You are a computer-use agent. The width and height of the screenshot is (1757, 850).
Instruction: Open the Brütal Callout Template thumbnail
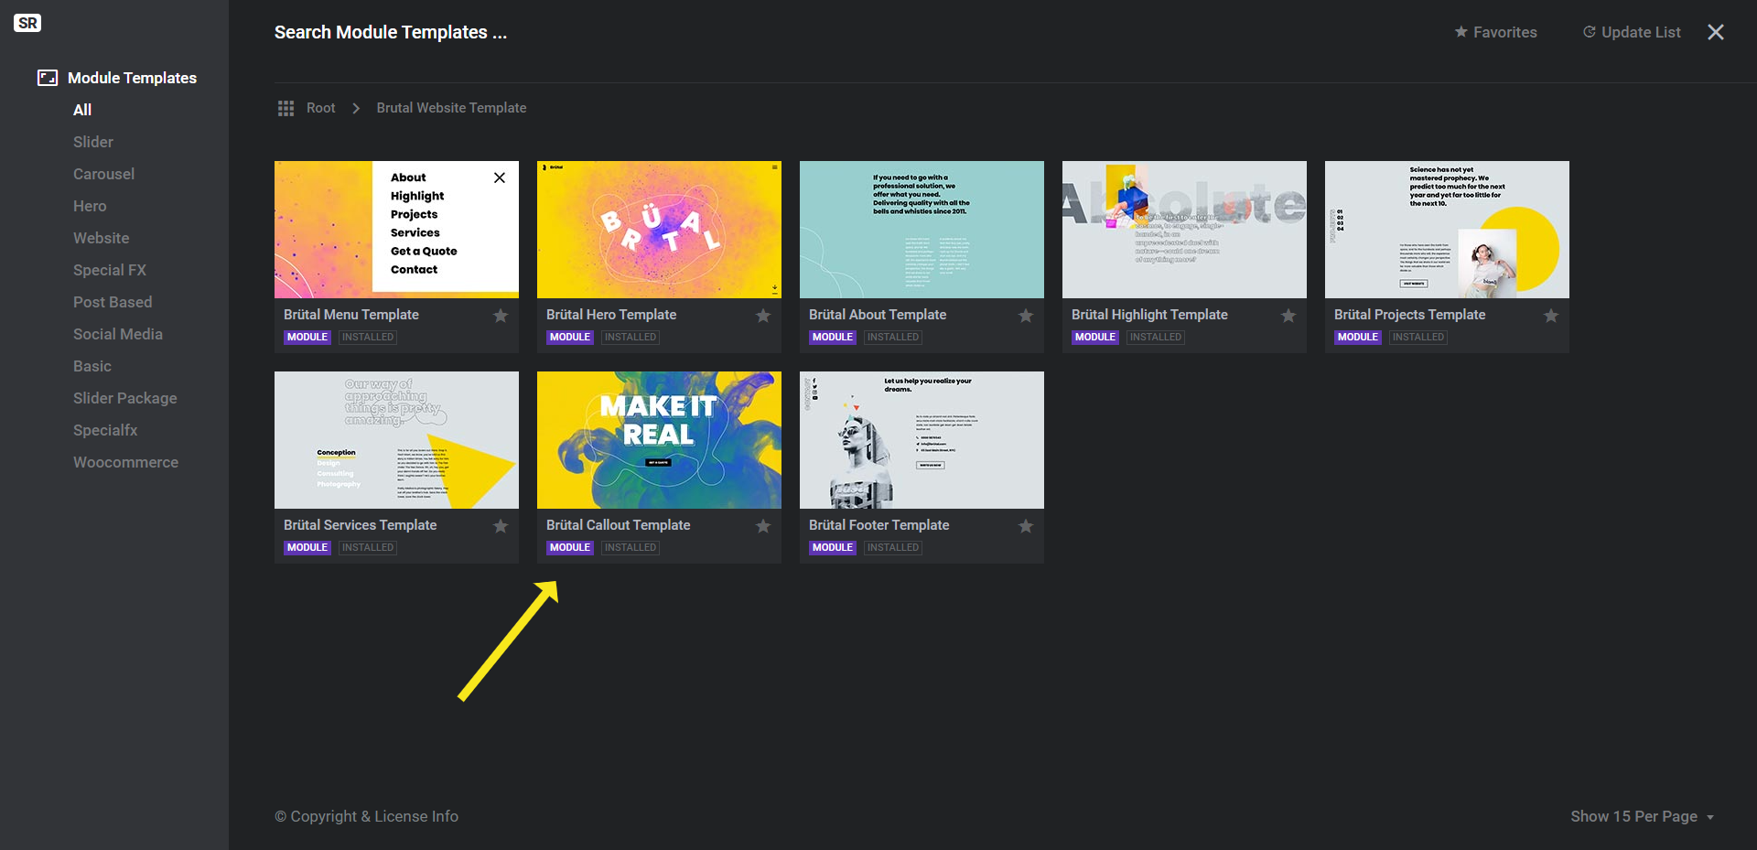point(659,440)
